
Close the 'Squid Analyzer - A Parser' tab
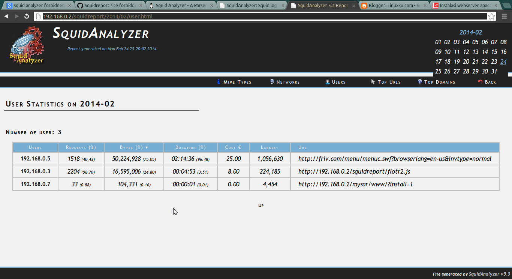(211, 6)
